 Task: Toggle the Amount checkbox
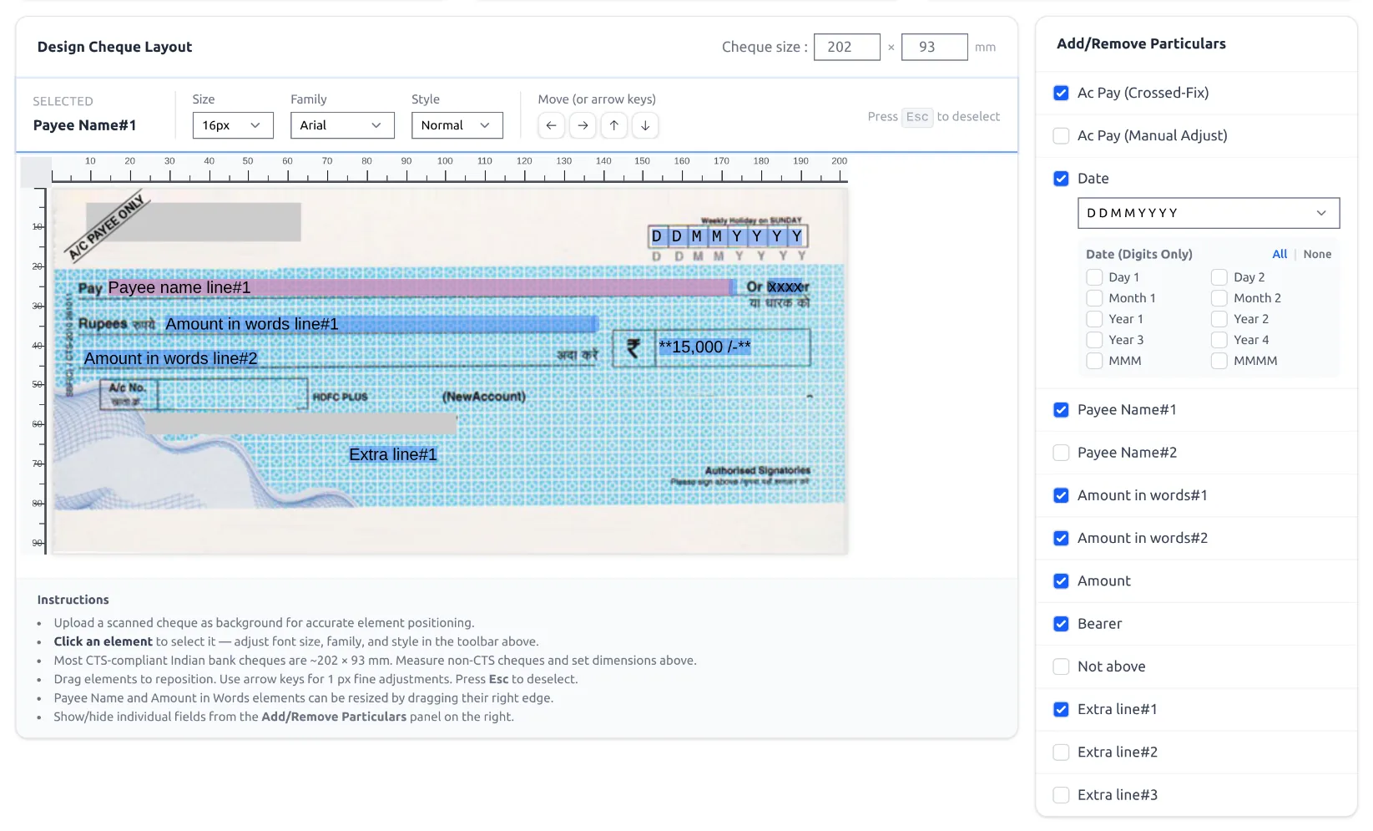point(1061,581)
